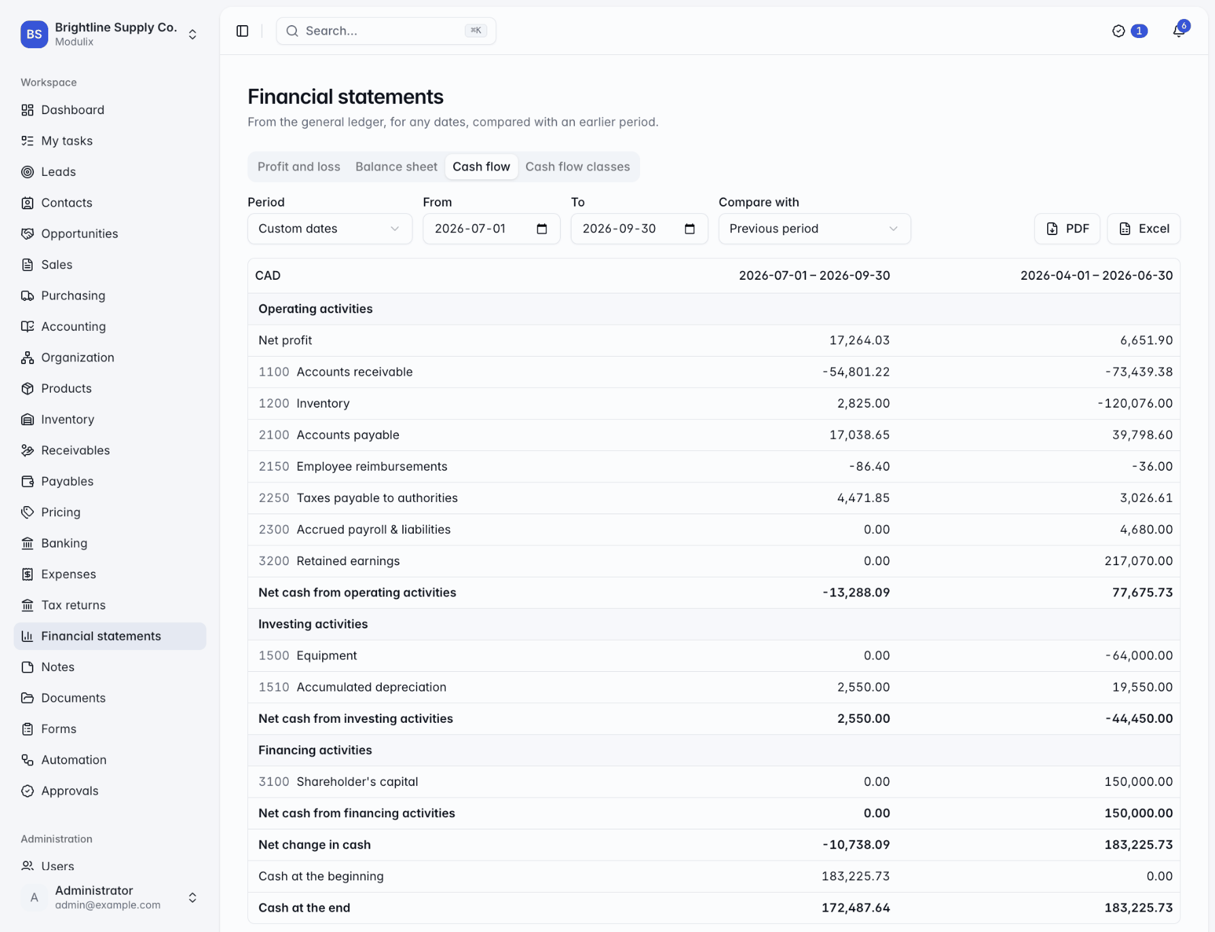The height and width of the screenshot is (932, 1215).
Task: Select Net cash from operating activities row
Action: pyautogui.click(x=714, y=593)
